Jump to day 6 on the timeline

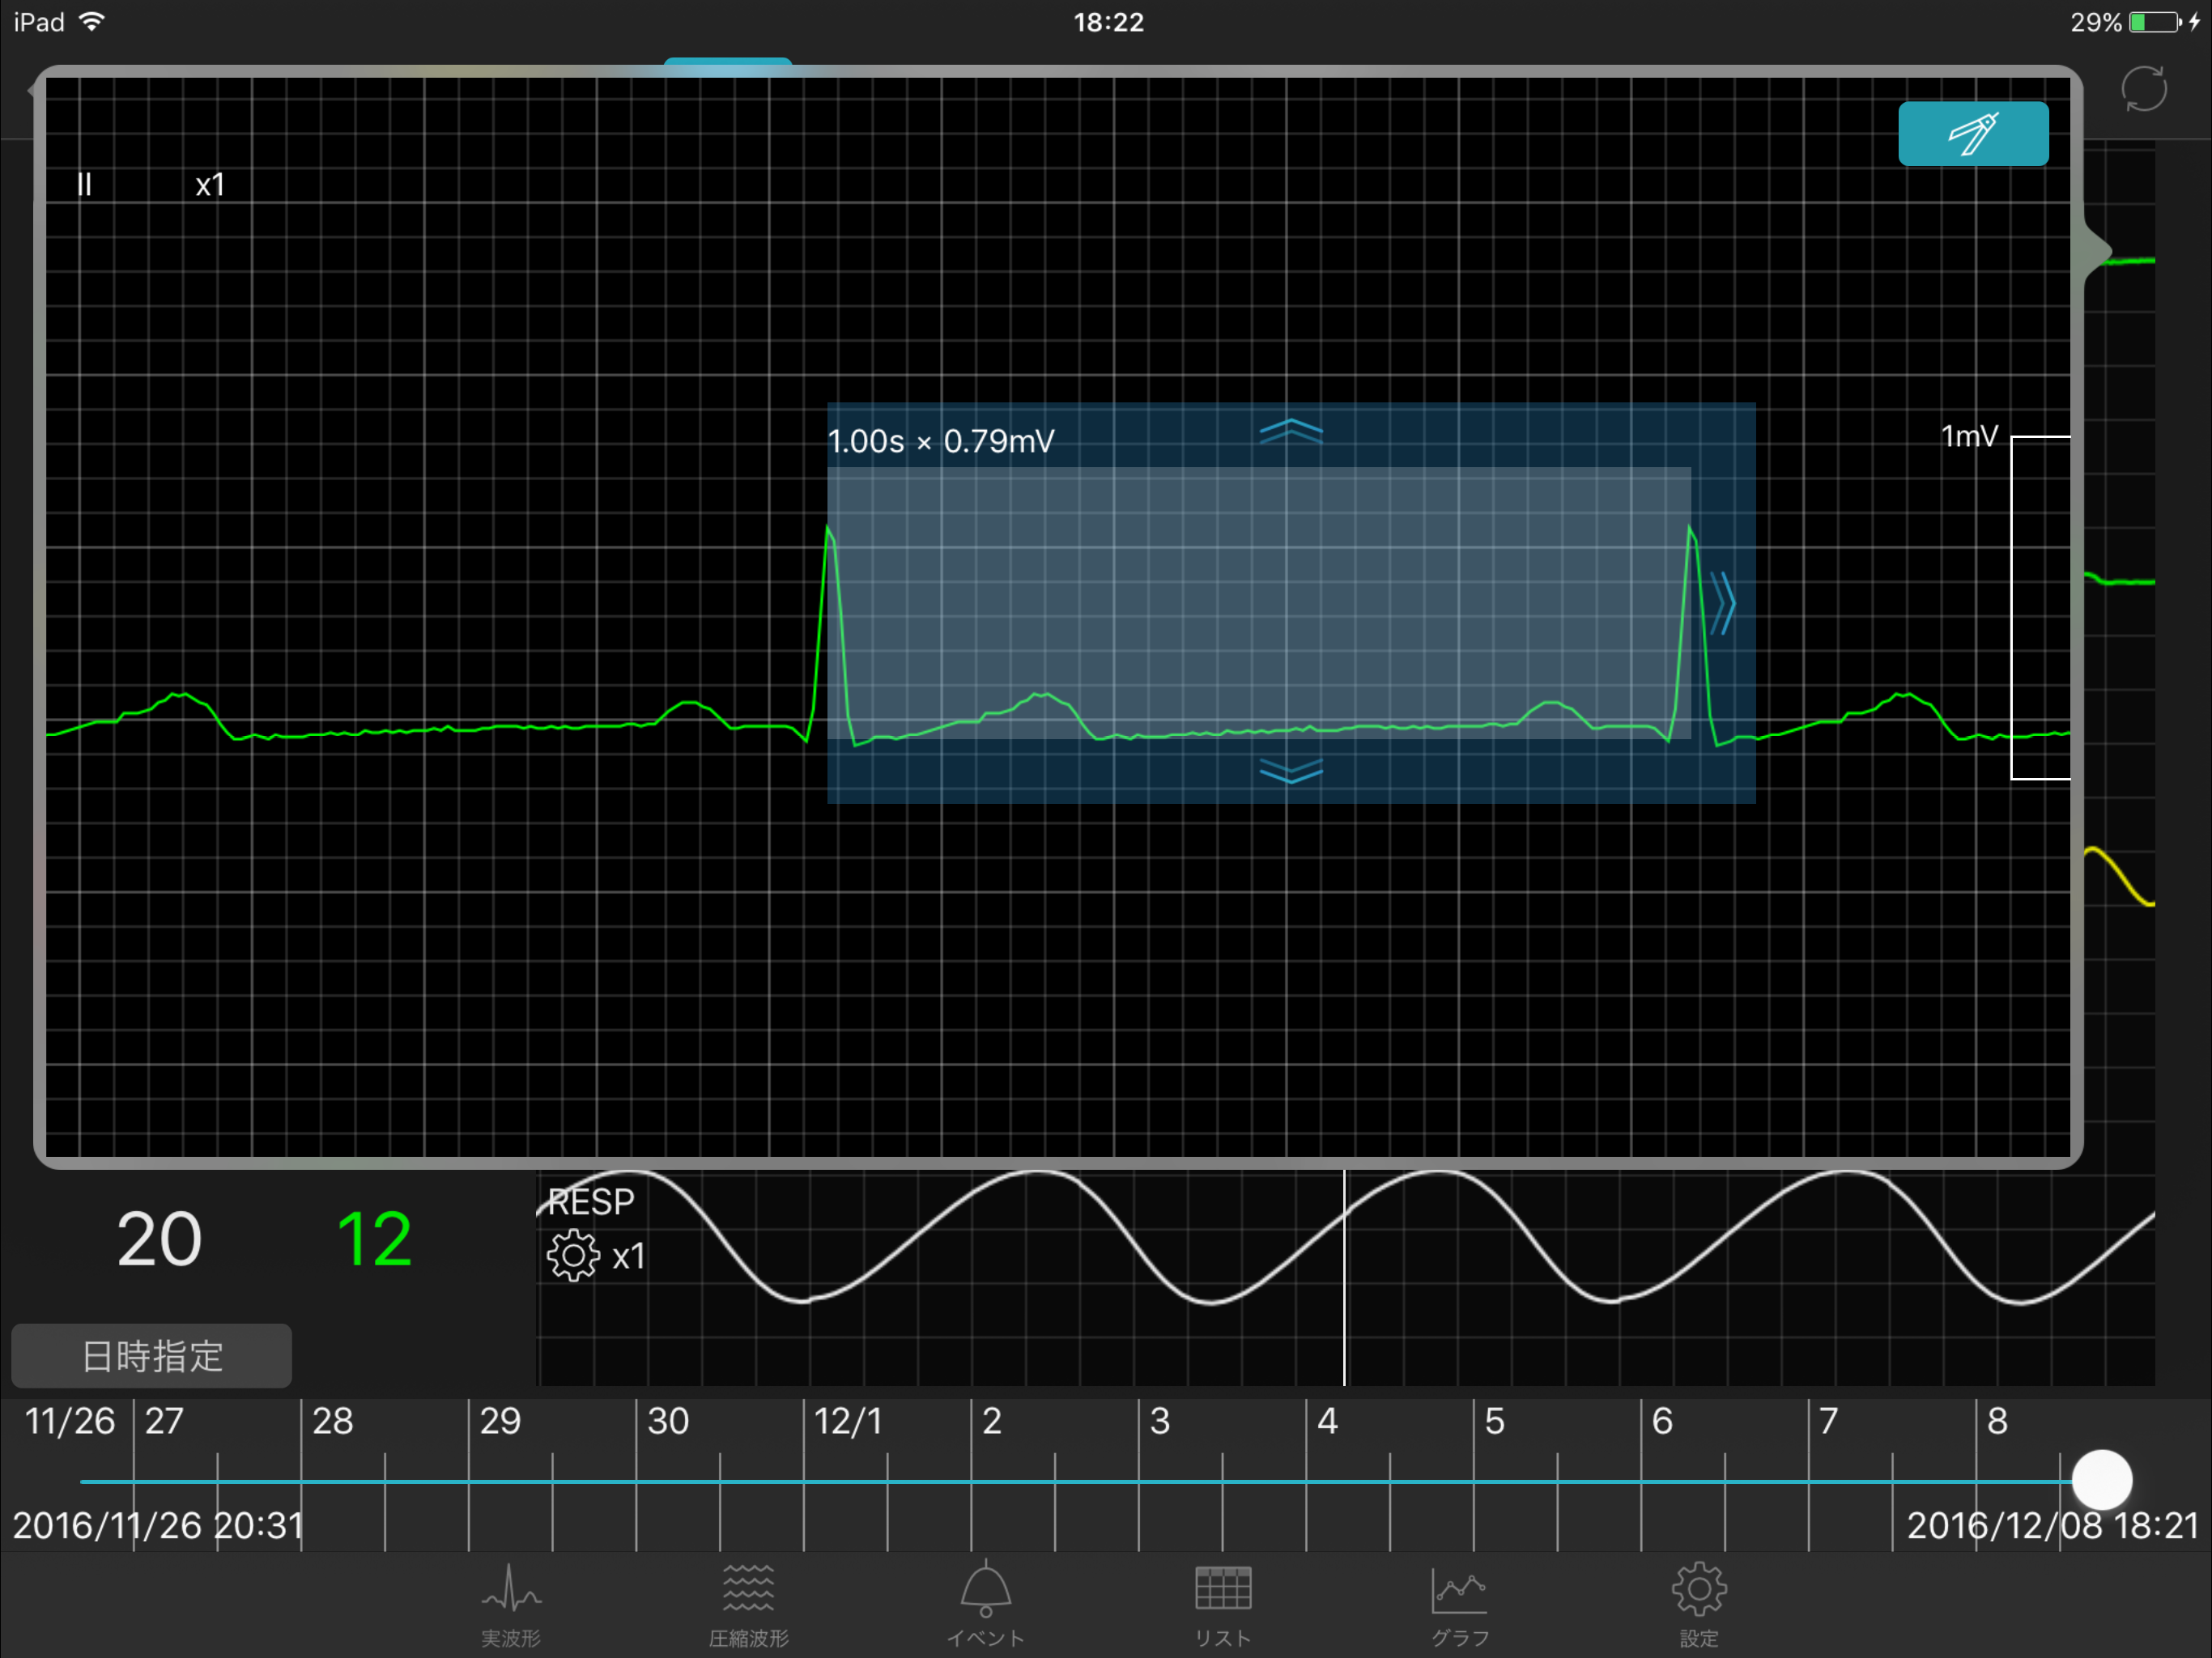[1662, 1421]
